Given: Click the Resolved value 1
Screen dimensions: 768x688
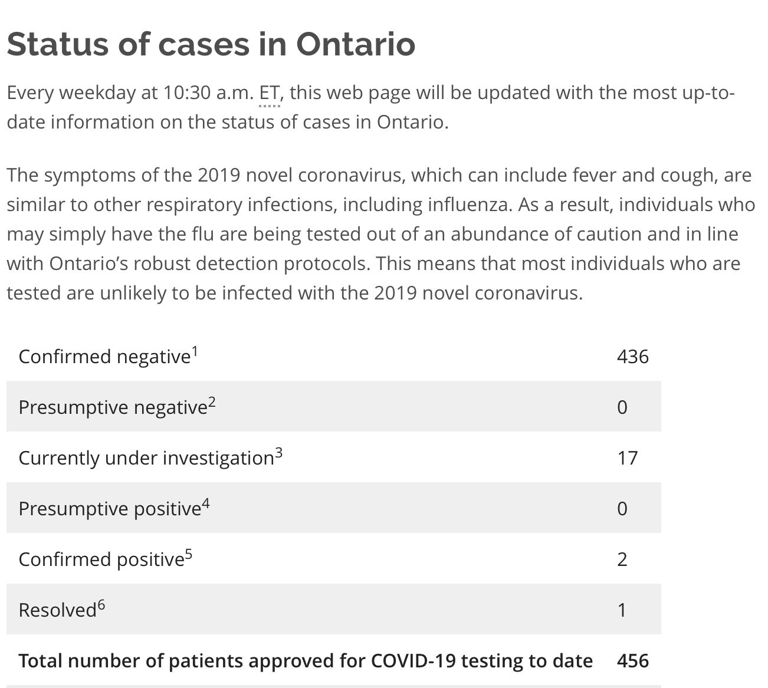Looking at the screenshot, I should (x=622, y=610).
